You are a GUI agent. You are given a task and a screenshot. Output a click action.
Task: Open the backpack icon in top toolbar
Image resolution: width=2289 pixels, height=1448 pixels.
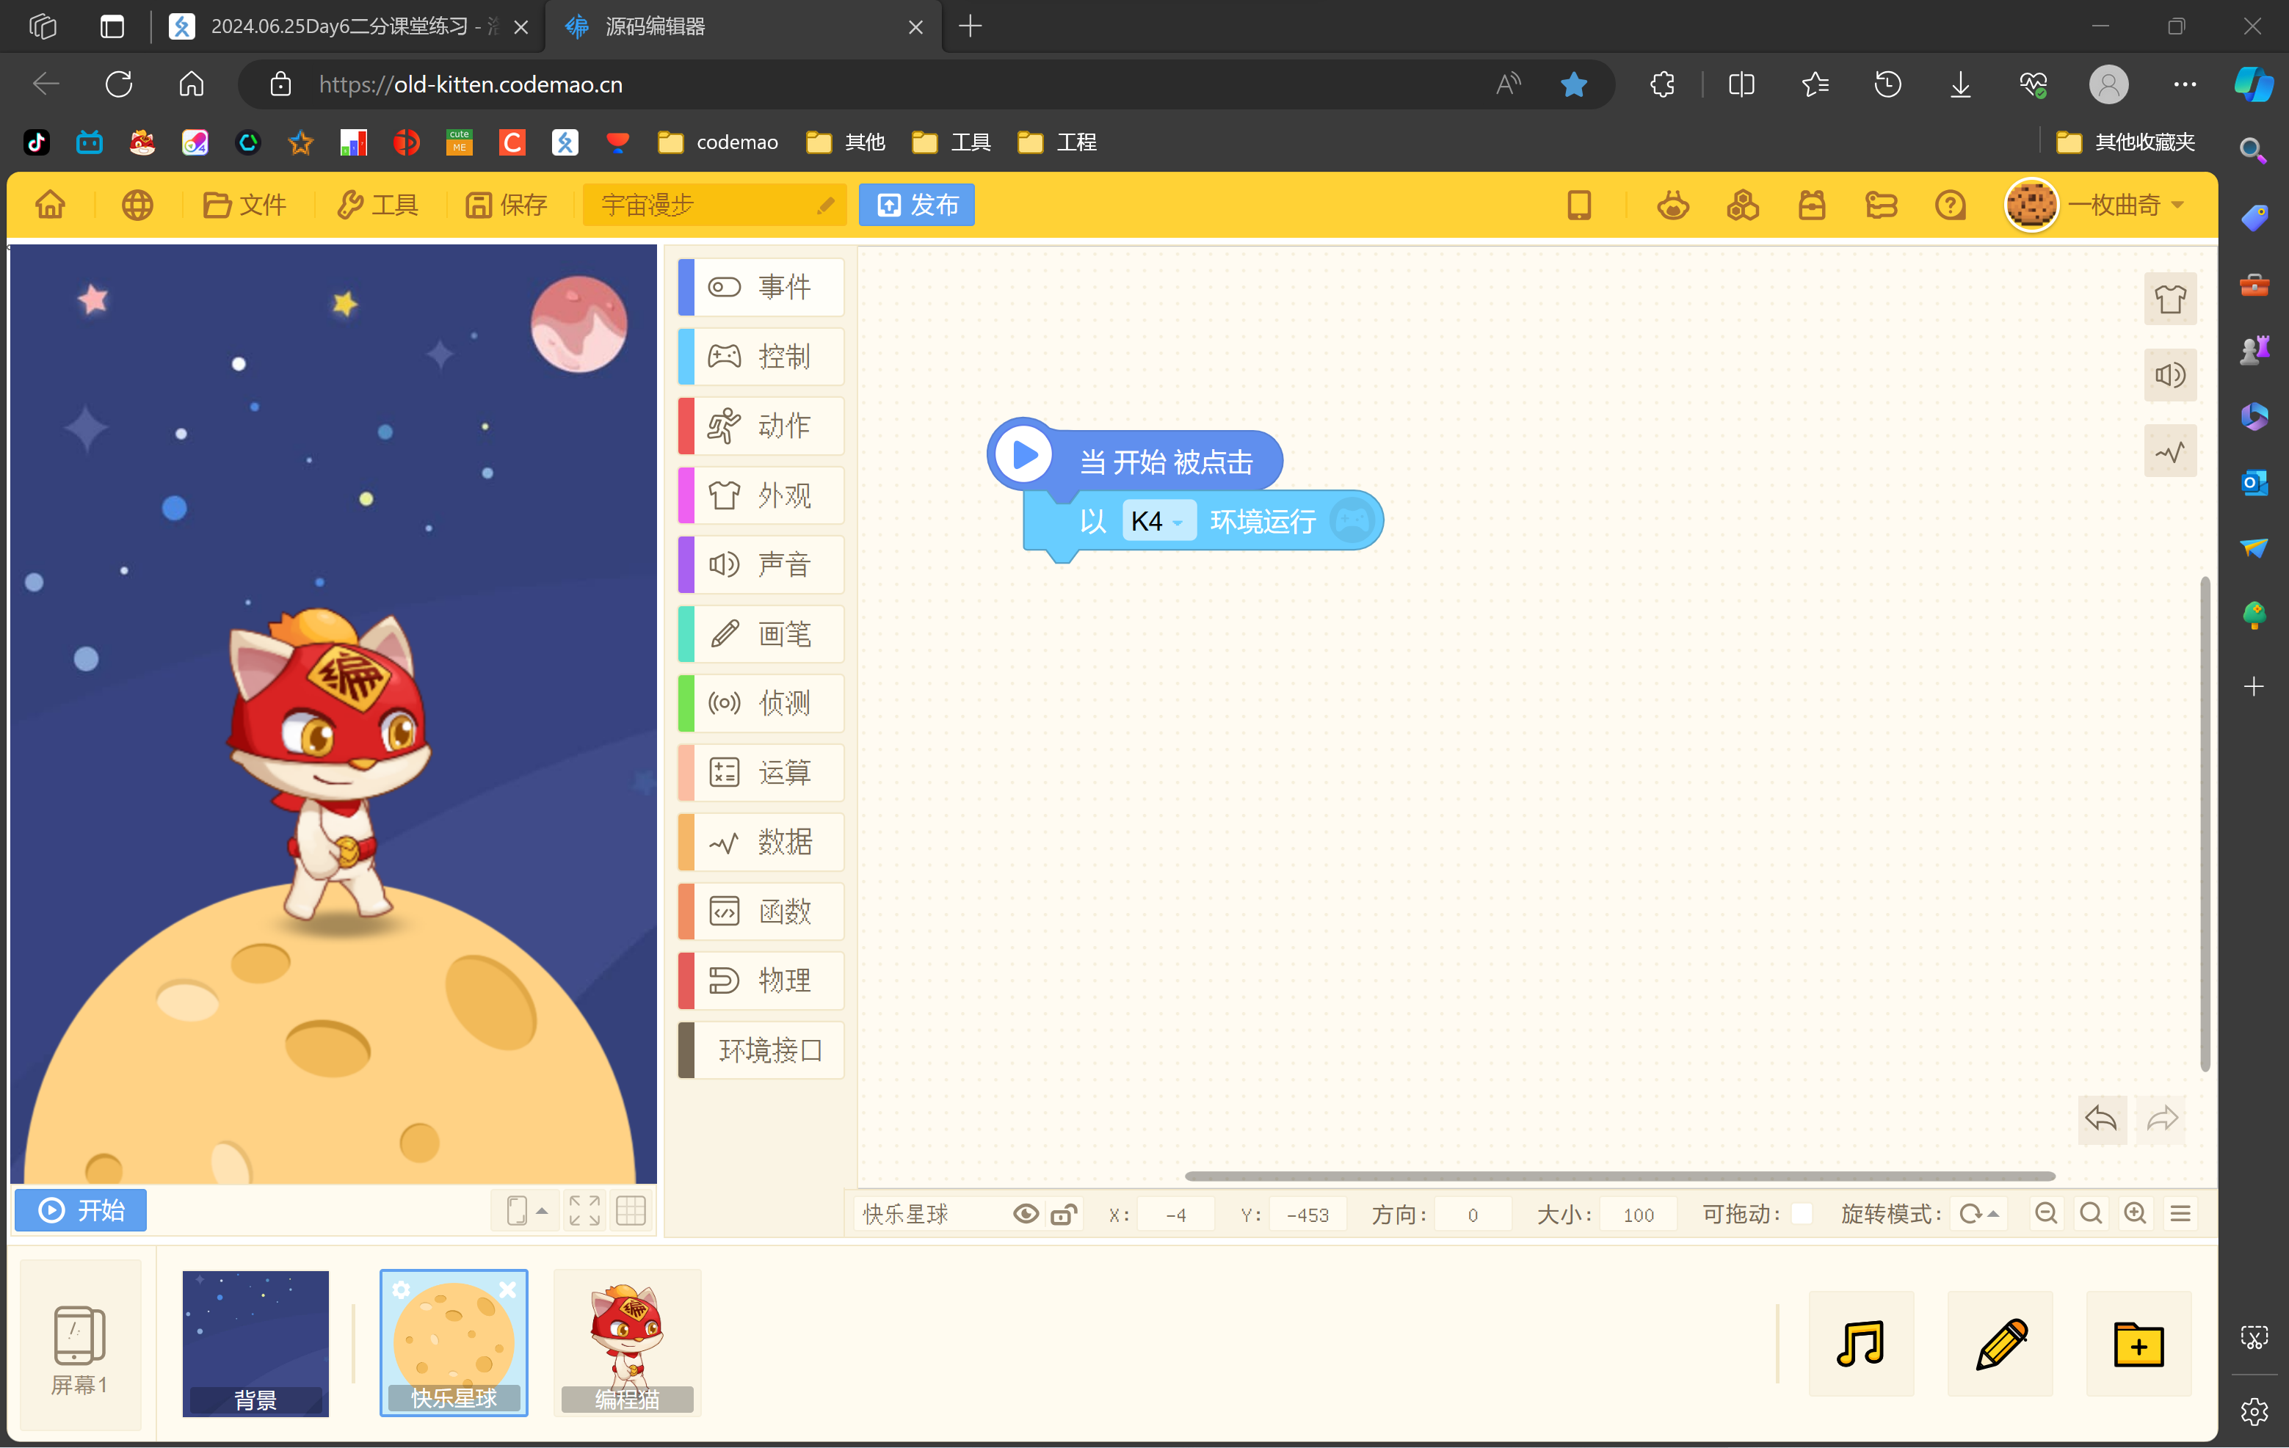1812,204
